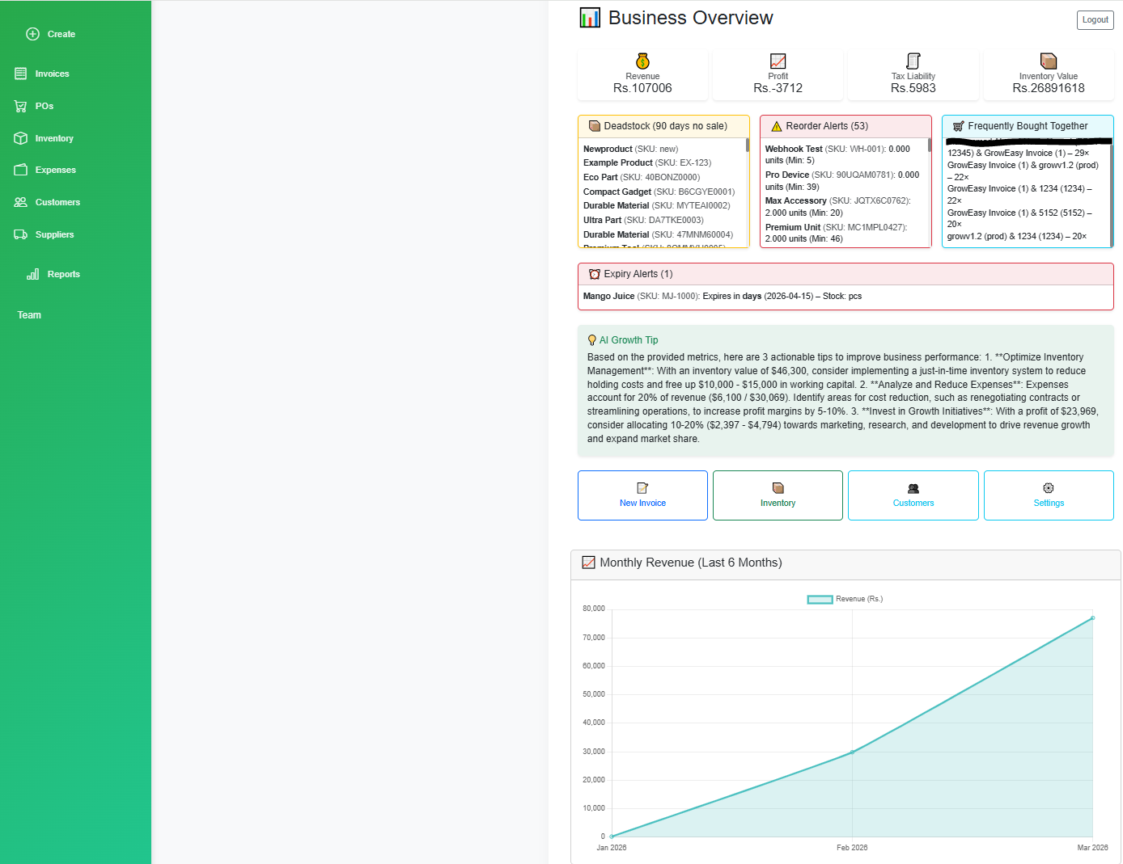Click the Revenue money bag icon

pos(642,61)
